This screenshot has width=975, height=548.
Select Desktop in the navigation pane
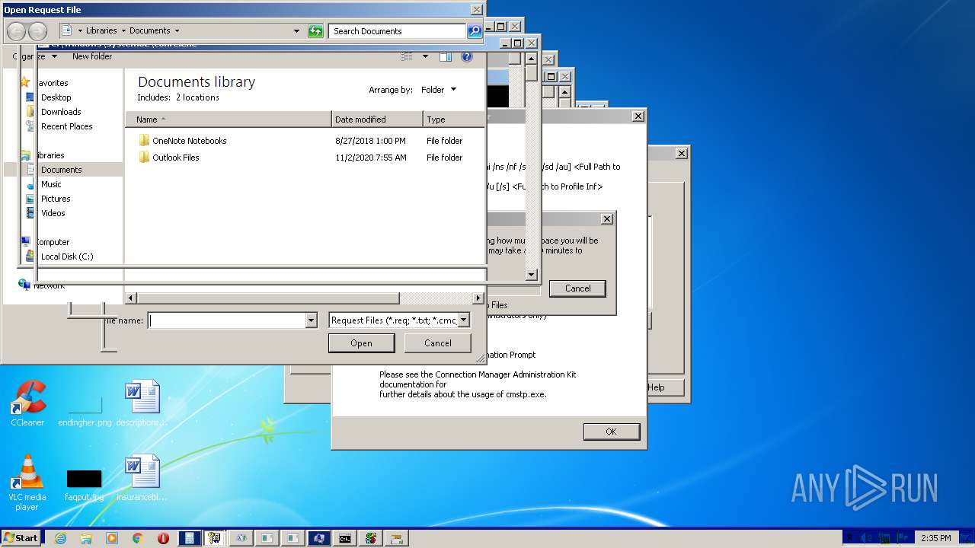56,97
